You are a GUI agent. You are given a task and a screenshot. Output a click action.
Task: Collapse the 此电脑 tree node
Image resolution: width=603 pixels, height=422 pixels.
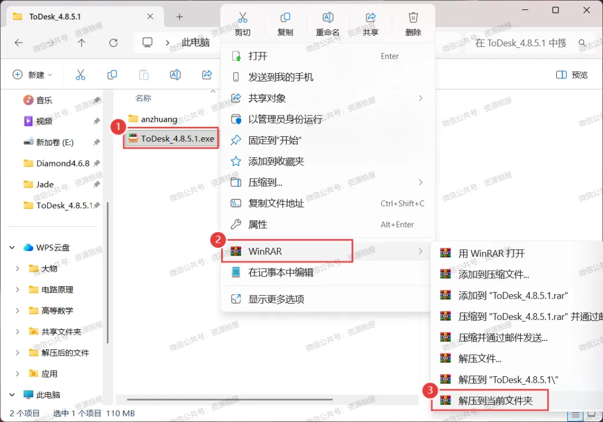[x=12, y=395]
